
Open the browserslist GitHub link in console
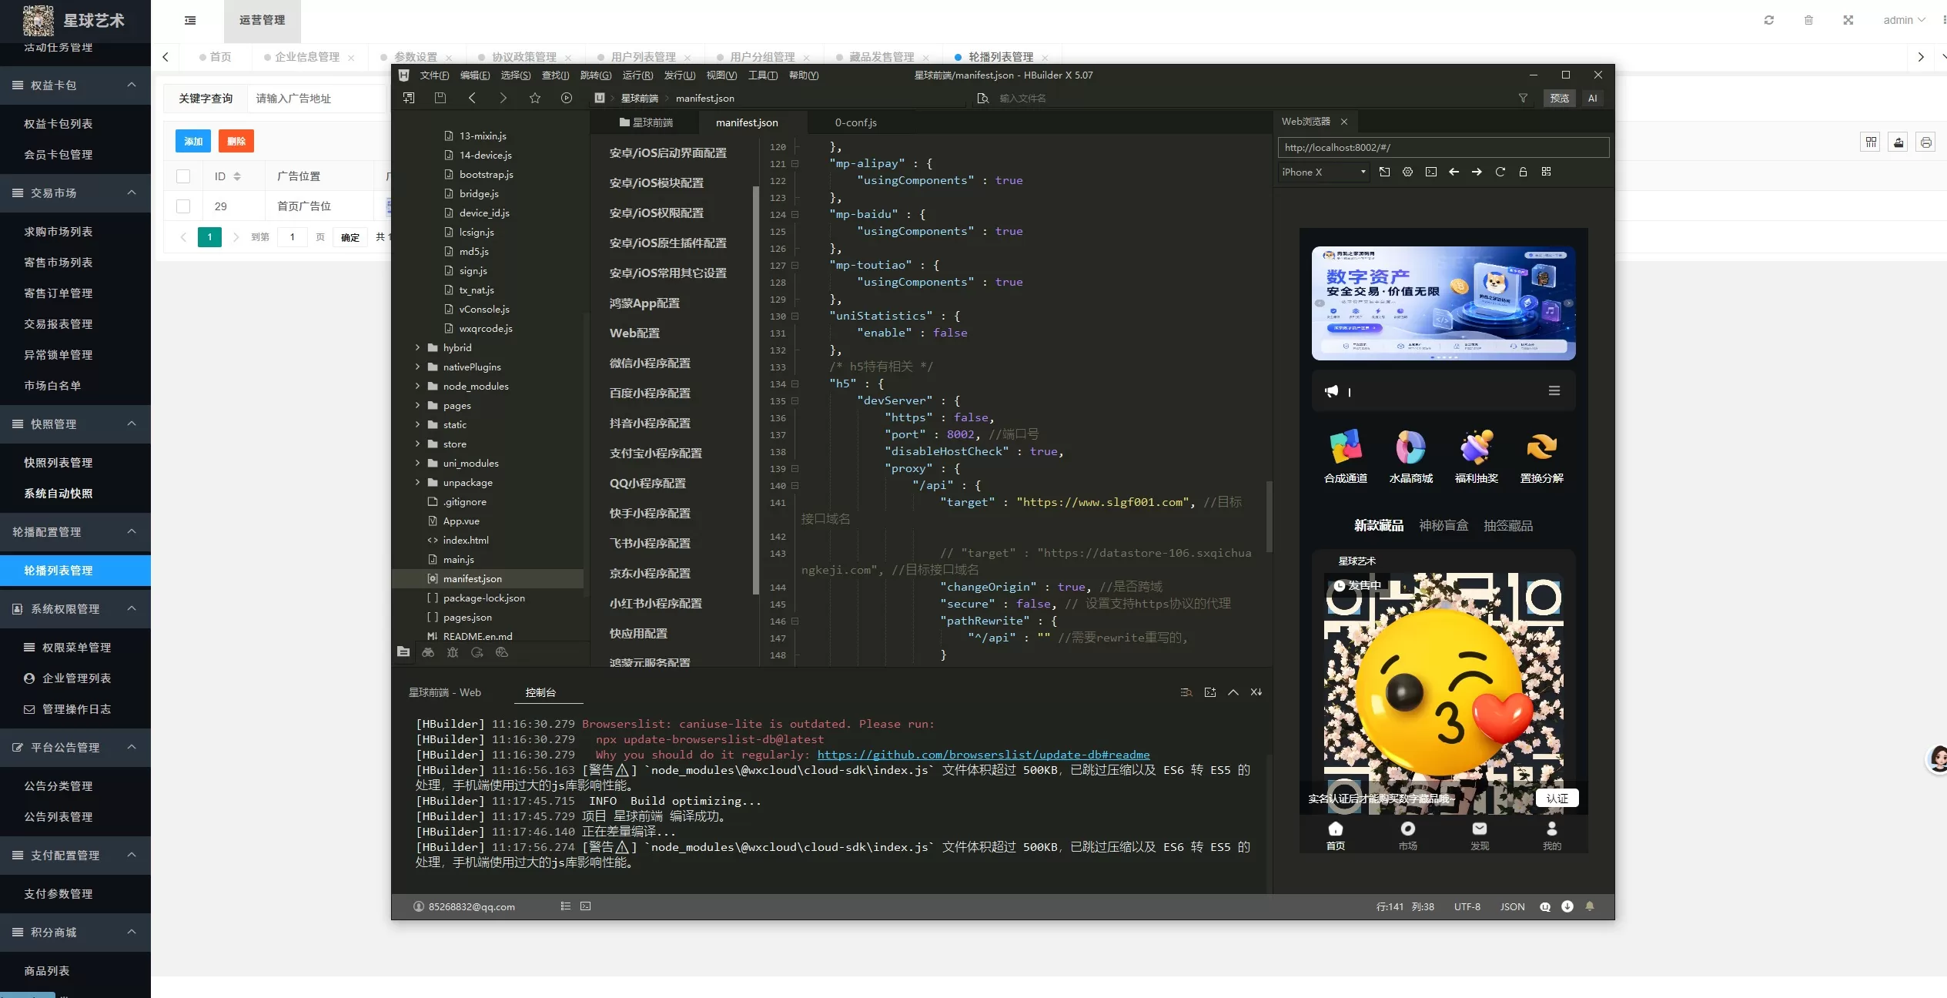983,755
